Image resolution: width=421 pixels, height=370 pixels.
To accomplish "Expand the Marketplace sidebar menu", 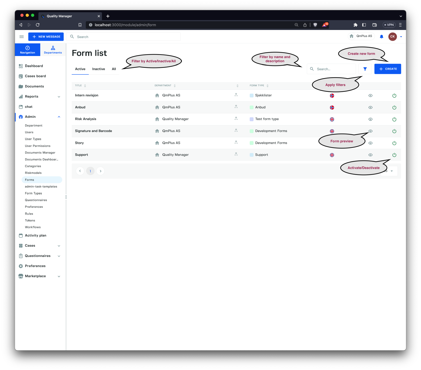I will click(x=59, y=276).
